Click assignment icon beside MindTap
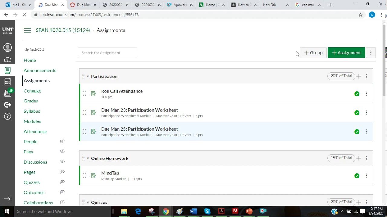387x217 pixels. [x=93, y=176]
